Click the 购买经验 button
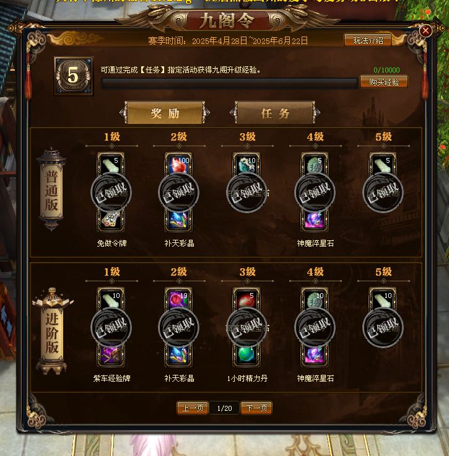 (x=383, y=82)
